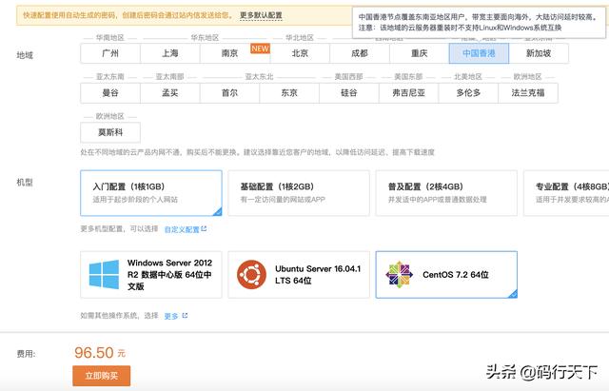Screen dimensions: 609x391
Task: Select the 曼谷 region
Action: (x=110, y=93)
